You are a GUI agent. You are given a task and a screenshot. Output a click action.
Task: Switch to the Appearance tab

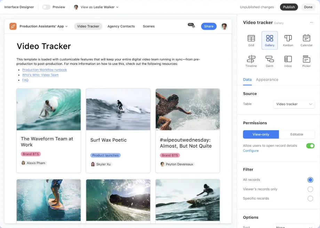coord(267,80)
